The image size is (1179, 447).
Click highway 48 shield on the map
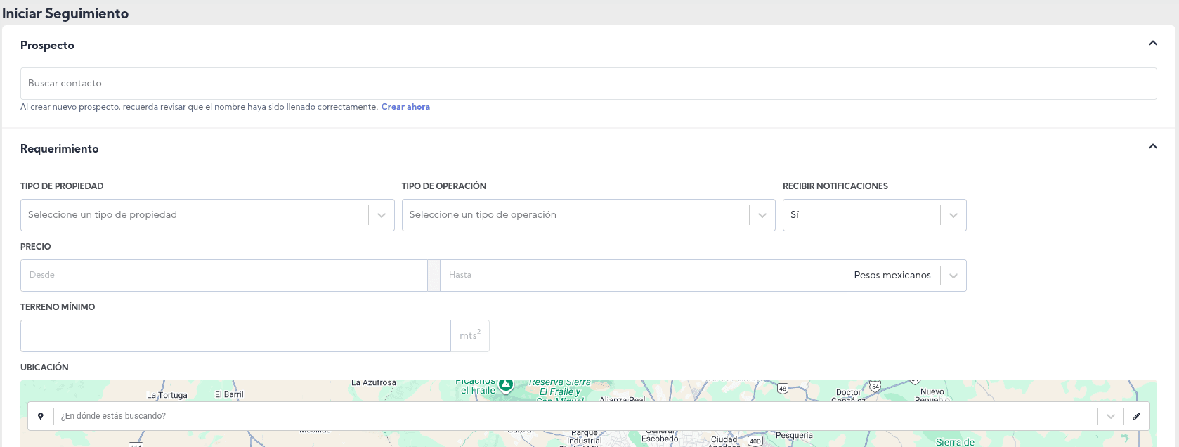pos(783,388)
